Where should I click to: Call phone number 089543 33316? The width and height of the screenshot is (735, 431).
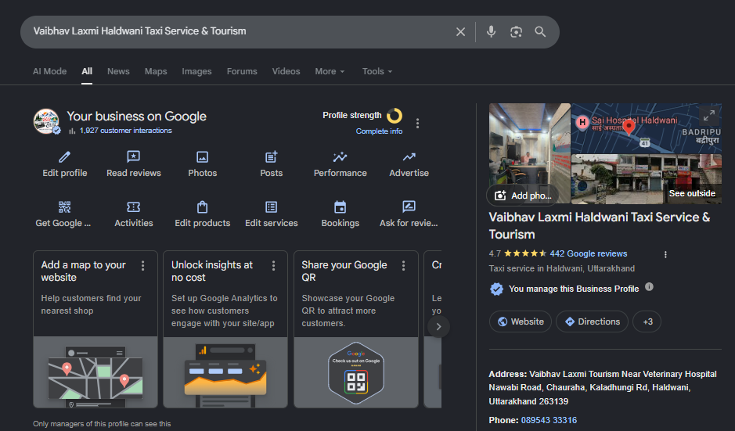[549, 420]
